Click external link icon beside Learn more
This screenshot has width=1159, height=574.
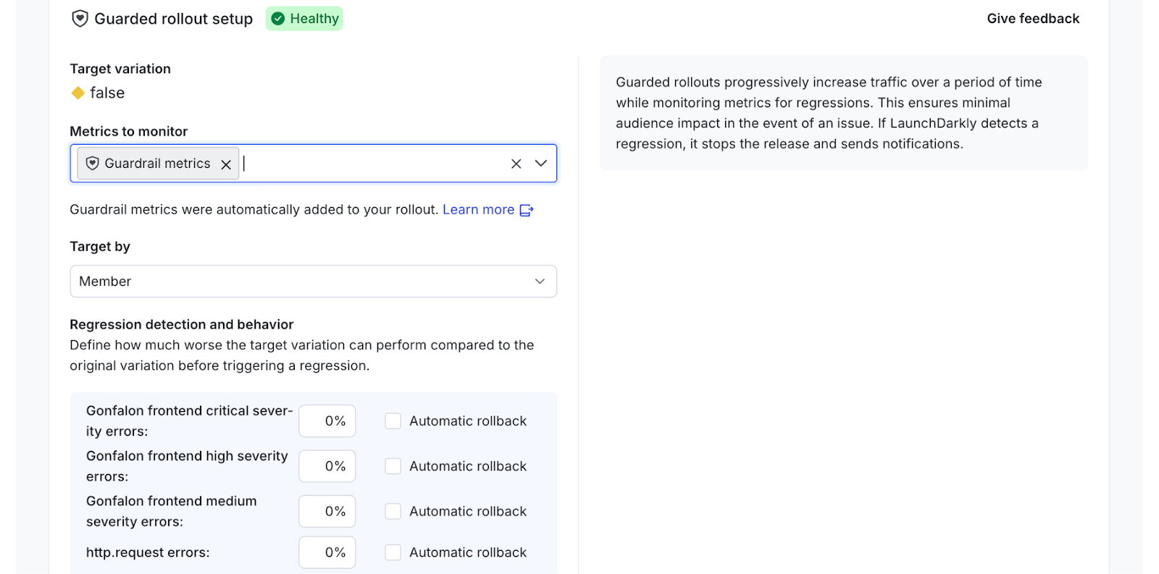pos(527,210)
